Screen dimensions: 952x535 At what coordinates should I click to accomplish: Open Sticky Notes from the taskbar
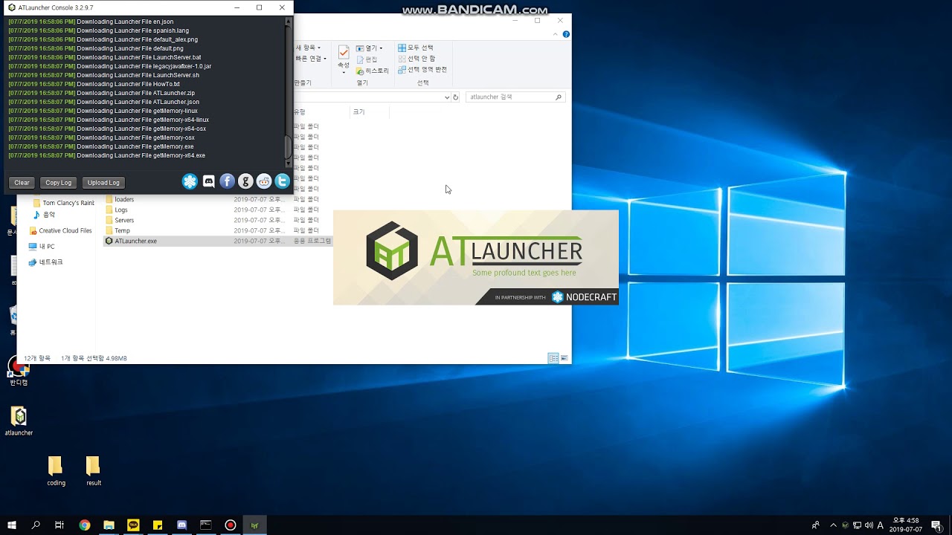coord(158,525)
